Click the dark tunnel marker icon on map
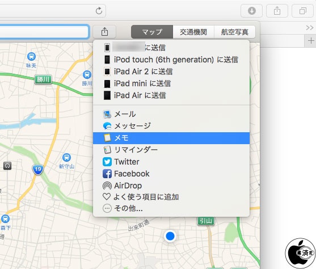Image resolution: width=316 pixels, height=269 pixels. point(7,166)
